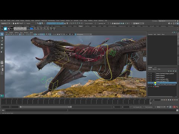Open the Lighting menu in the viewport panel
Viewport: 179px width, 134px height.
coord(16,33)
